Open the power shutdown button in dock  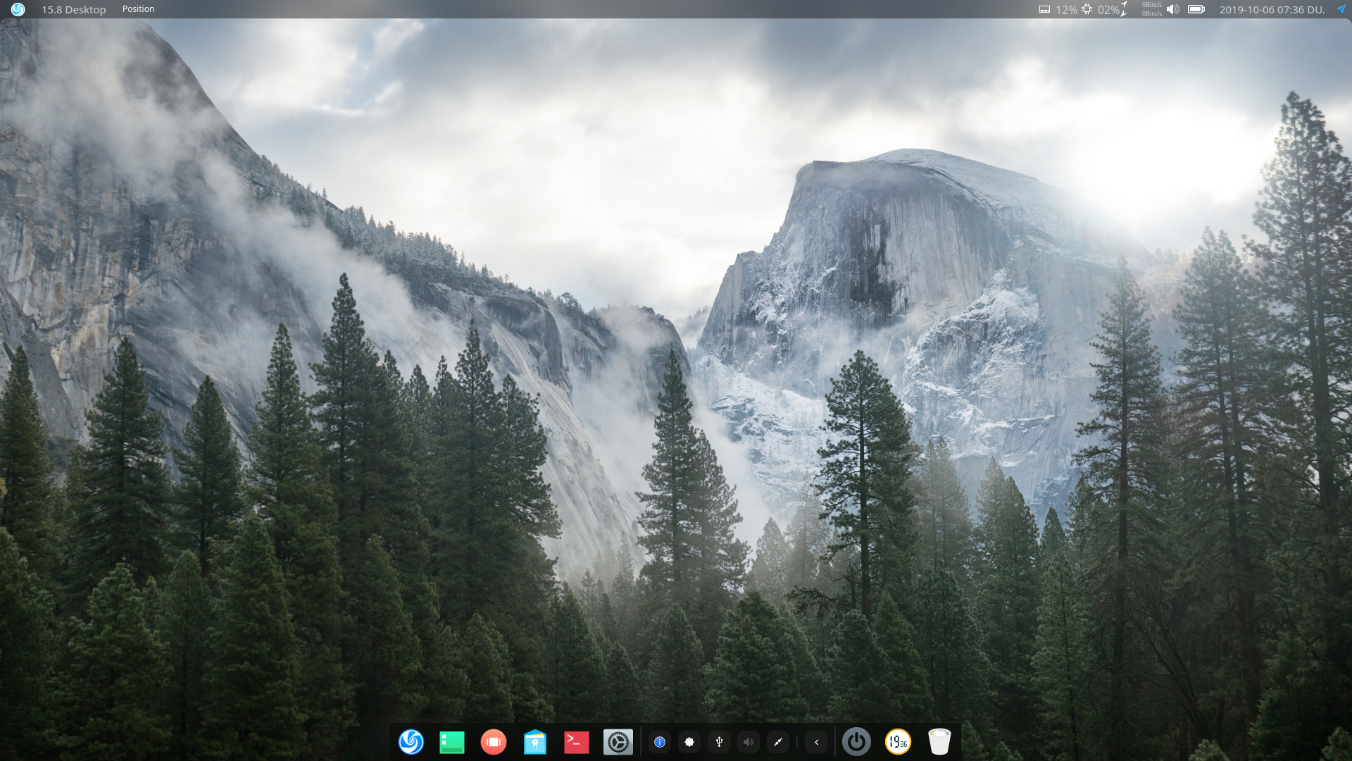pyautogui.click(x=856, y=742)
